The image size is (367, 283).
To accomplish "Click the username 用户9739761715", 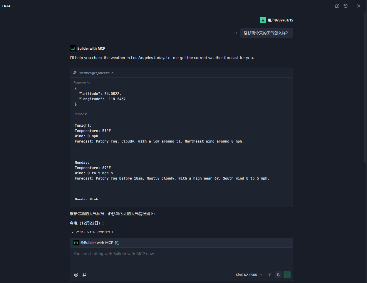I will (x=280, y=20).
